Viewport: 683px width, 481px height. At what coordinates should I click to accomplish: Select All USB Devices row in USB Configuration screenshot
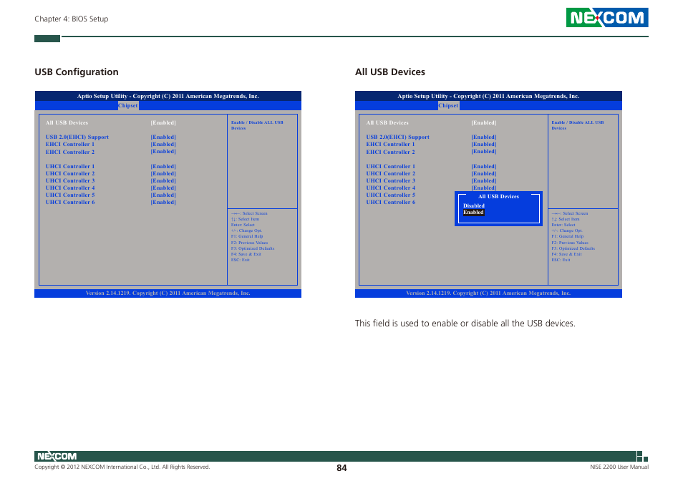click(67, 122)
